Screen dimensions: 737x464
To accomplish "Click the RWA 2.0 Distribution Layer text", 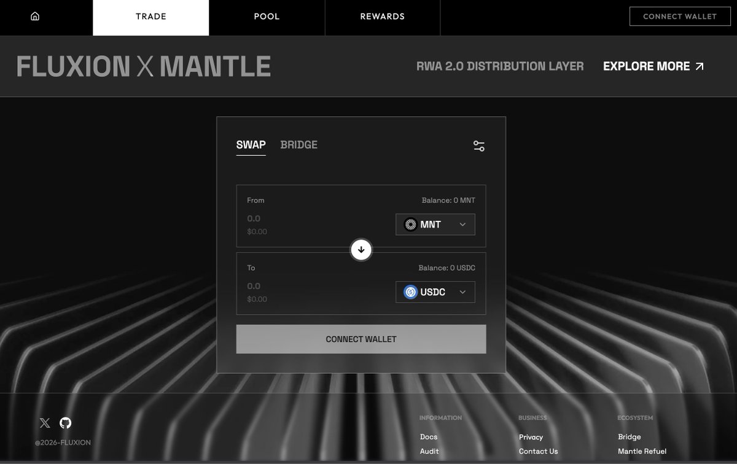I will tap(500, 66).
